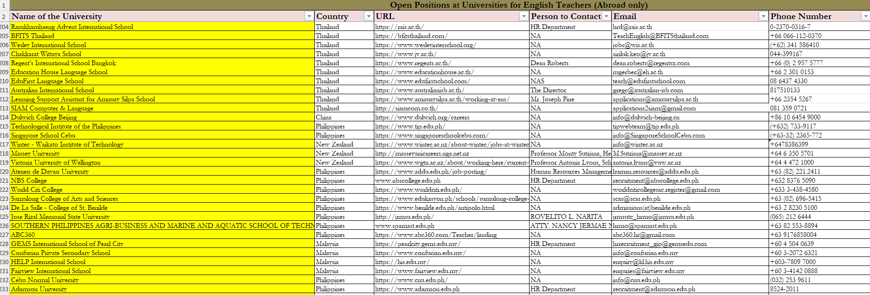
Task: Click the Adamson University cell
Action: click(162, 289)
